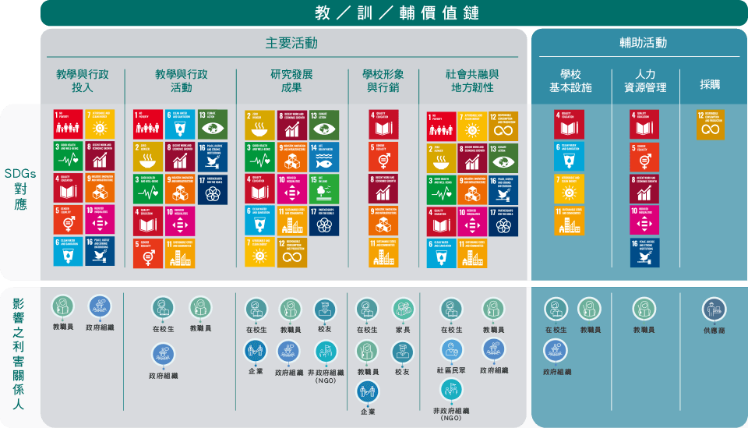
Task: Click SDG 6 icon in 社會共融與地方韌性 column
Action: 441,253
